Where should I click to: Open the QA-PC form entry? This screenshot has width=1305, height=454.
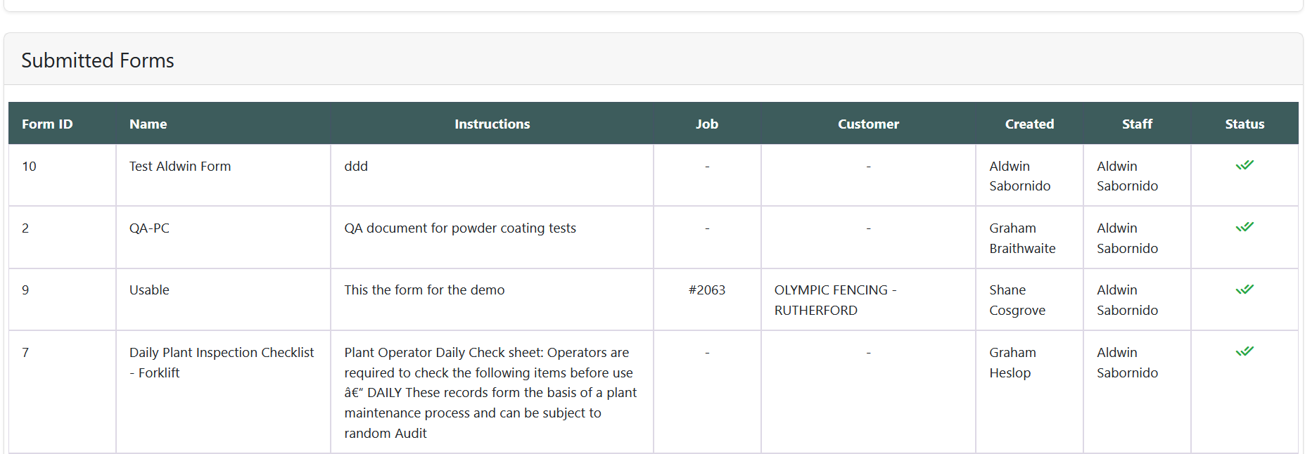click(149, 228)
